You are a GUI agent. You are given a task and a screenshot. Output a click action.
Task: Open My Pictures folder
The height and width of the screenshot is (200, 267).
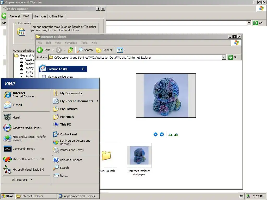[x=65, y=109]
